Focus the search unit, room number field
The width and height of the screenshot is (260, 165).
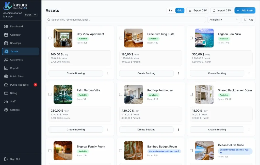[126, 20]
